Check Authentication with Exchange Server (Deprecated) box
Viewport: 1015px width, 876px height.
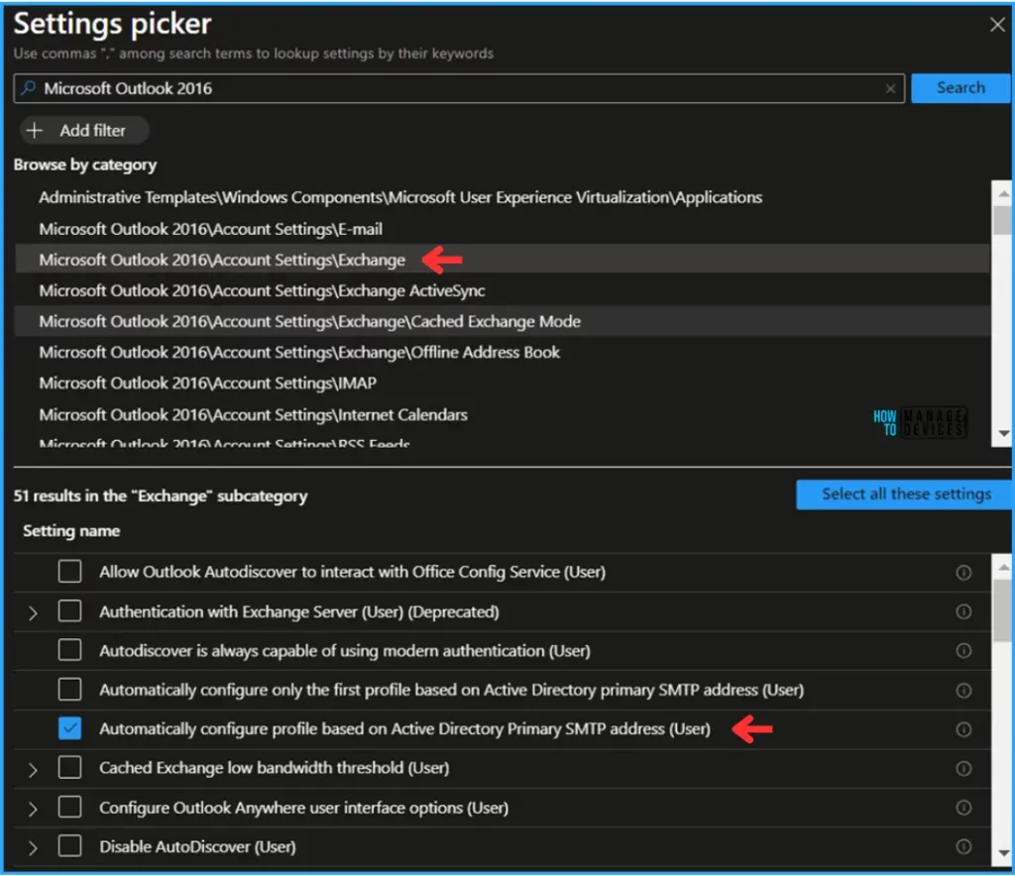click(x=70, y=610)
